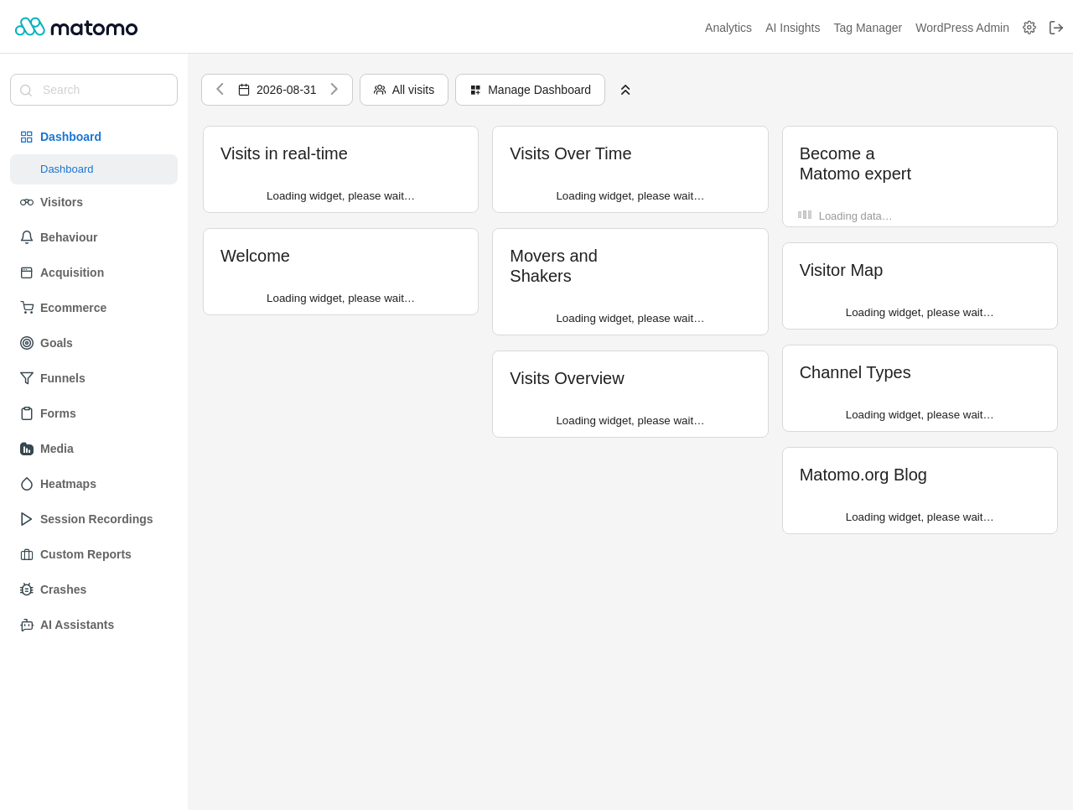Click the Behaviour bell icon
The image size is (1073, 810).
[27, 237]
